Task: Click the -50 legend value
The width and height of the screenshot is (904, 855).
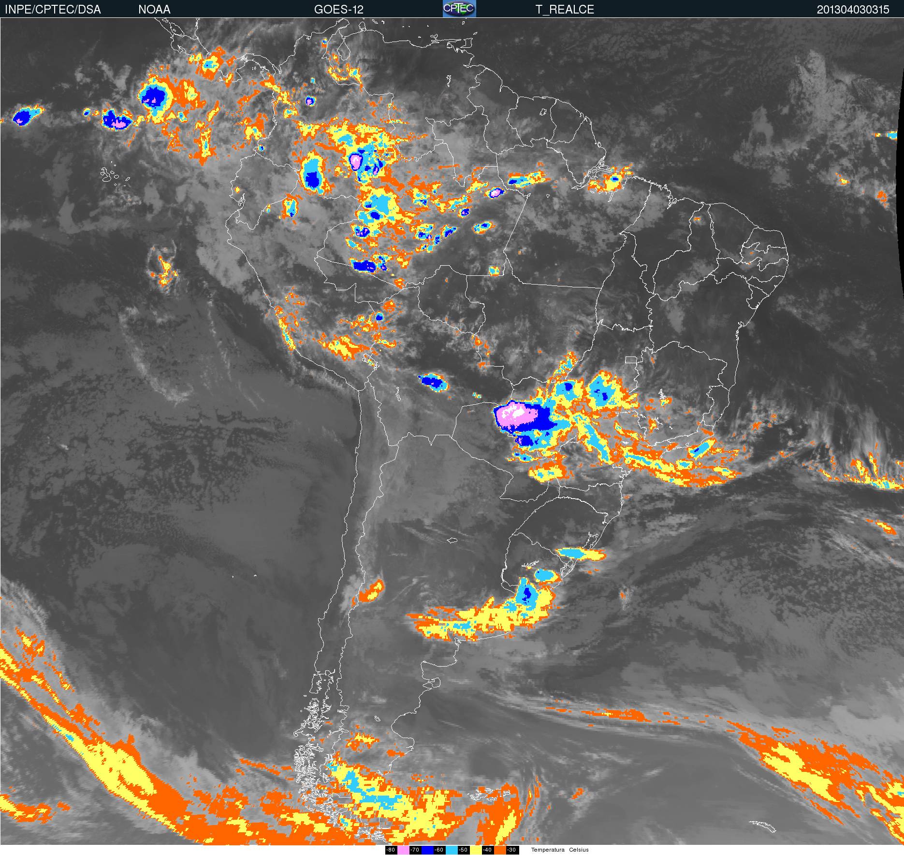Action: [463, 850]
